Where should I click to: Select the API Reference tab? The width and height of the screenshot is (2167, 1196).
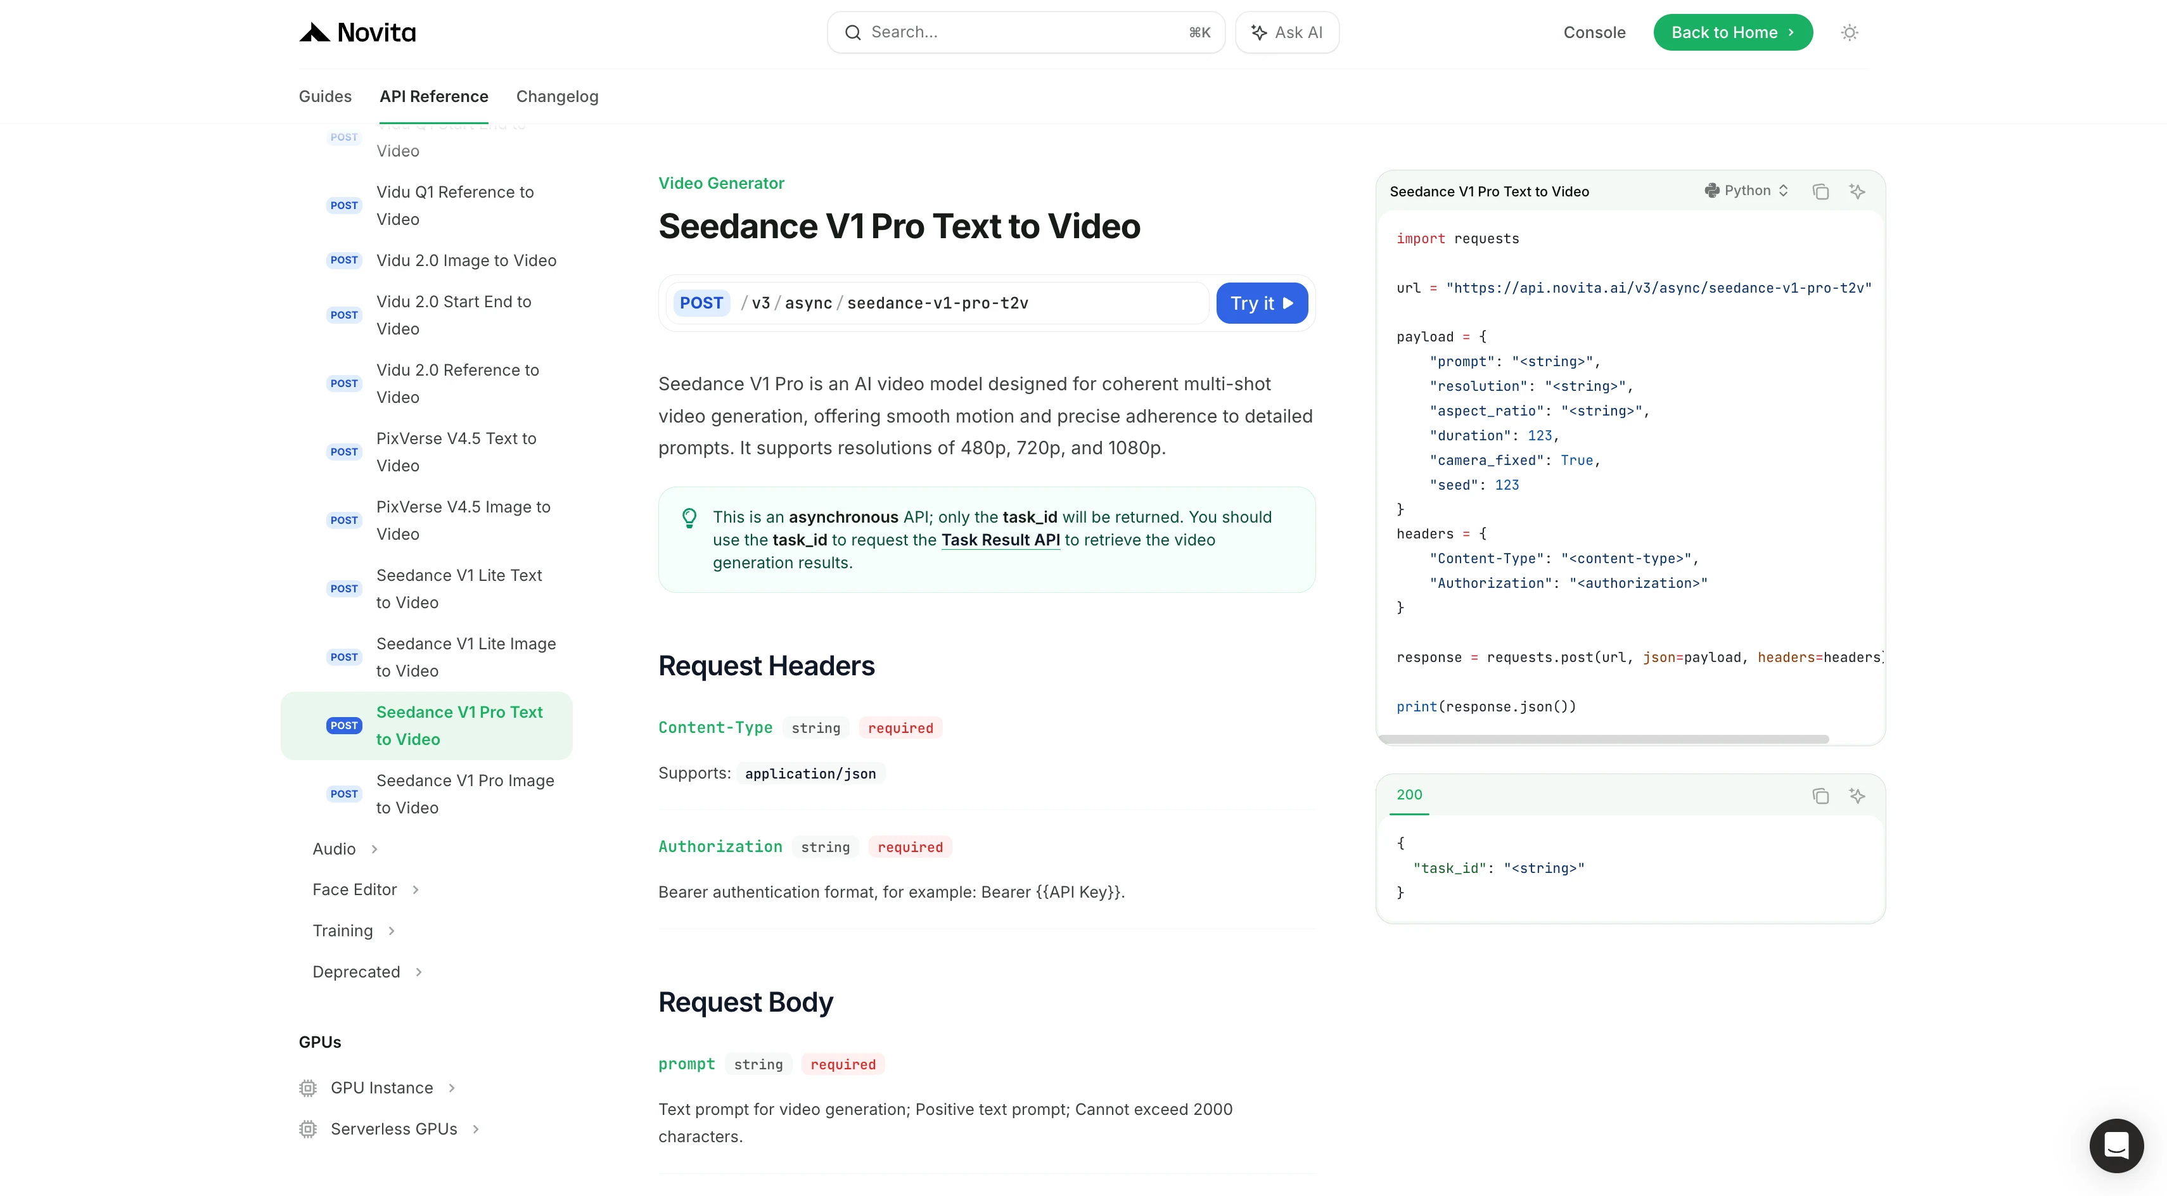point(433,97)
